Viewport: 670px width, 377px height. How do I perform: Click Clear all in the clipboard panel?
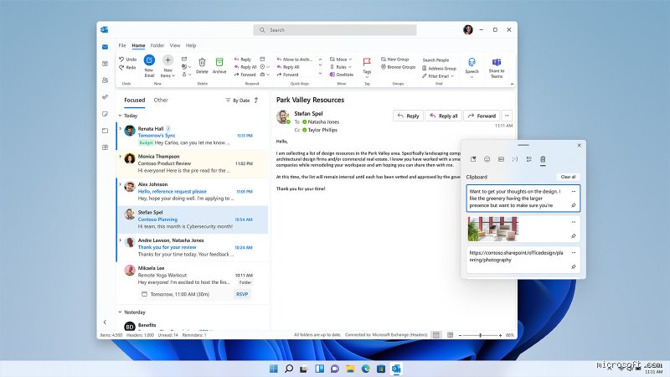pyautogui.click(x=568, y=177)
